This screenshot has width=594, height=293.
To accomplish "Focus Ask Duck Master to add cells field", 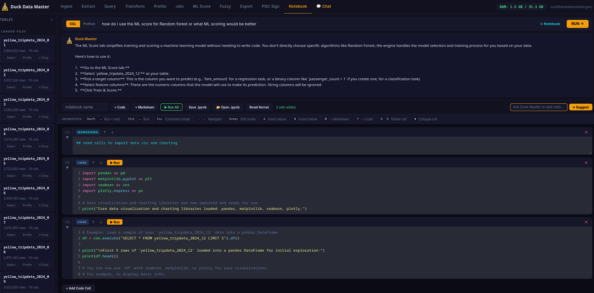I will (539, 107).
